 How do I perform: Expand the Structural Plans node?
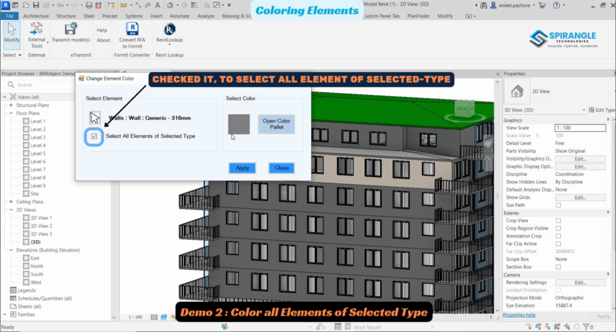click(x=11, y=105)
